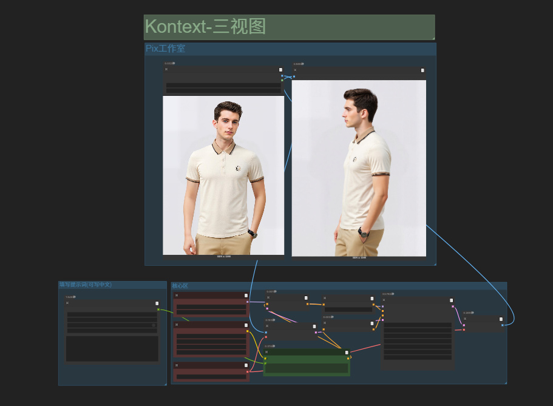Click the bottom red node's red output slot
This screenshot has width=553, height=406.
click(247, 372)
